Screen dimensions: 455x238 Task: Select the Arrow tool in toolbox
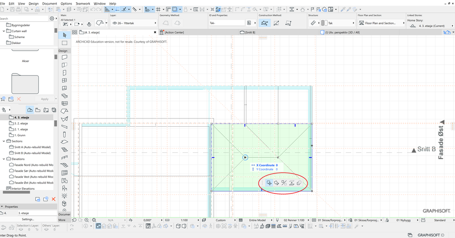(x=64, y=35)
